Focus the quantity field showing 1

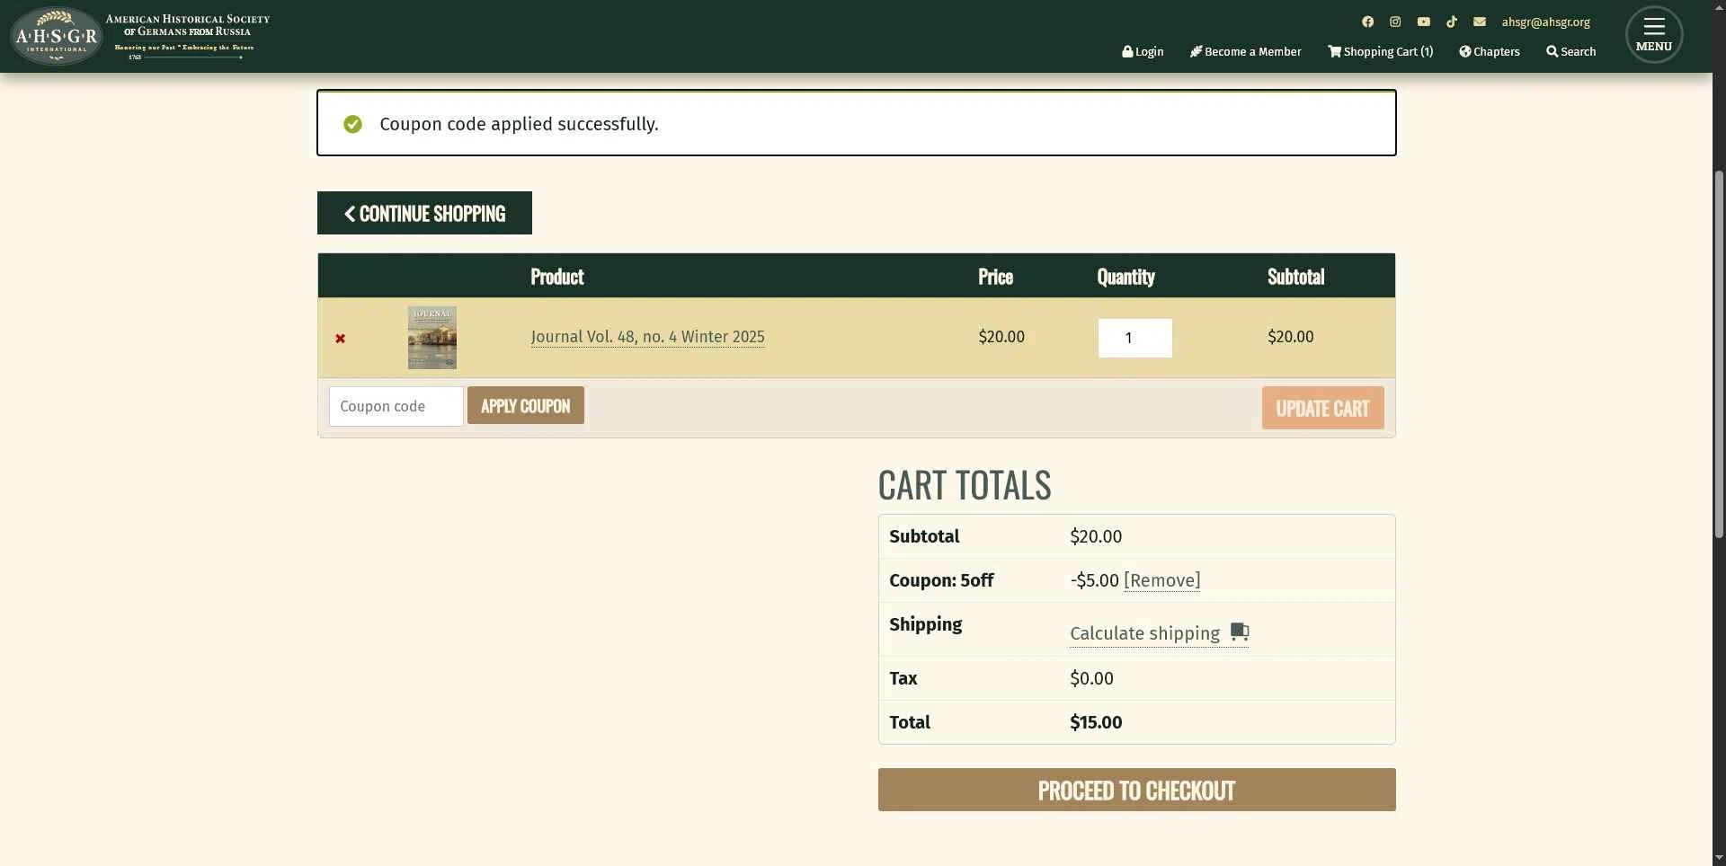(x=1134, y=338)
